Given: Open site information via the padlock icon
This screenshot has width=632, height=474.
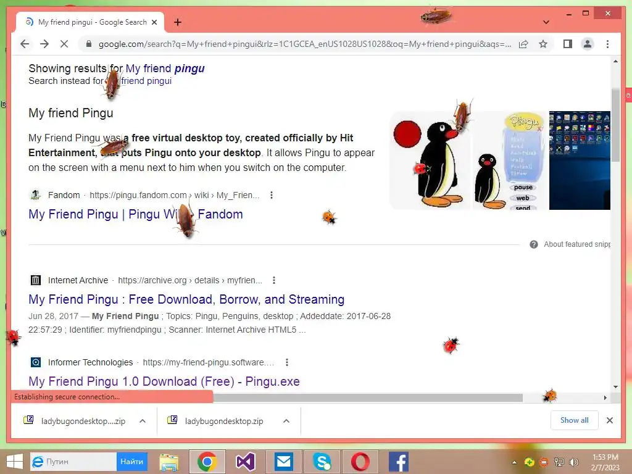Looking at the screenshot, I should 89,44.
